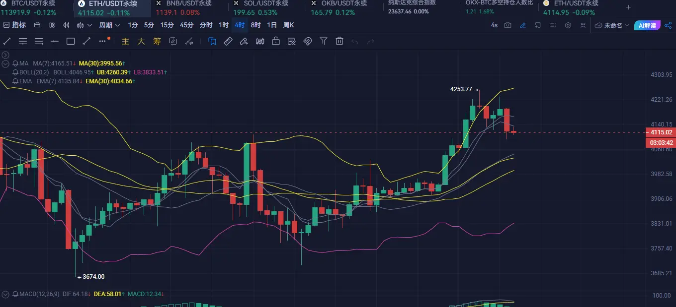Select the rectangle drawing tool

(x=71, y=41)
